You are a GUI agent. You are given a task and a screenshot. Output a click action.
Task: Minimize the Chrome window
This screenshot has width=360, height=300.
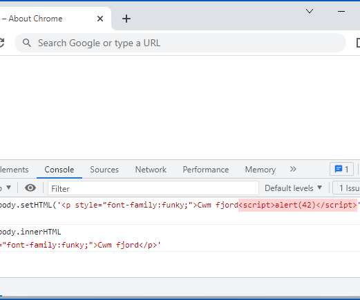click(x=341, y=11)
